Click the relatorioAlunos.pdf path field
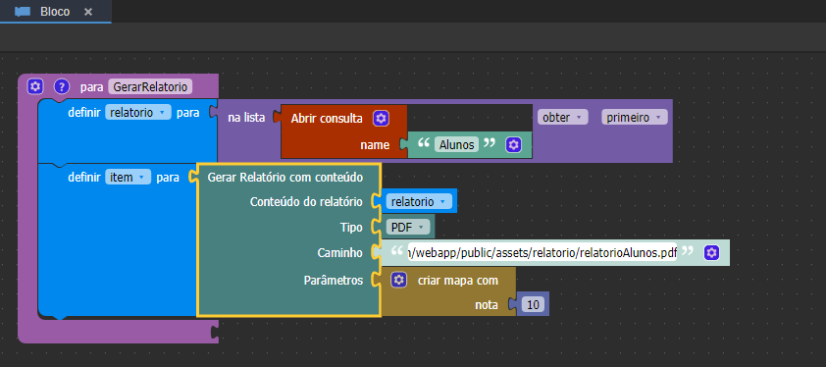 pos(542,253)
